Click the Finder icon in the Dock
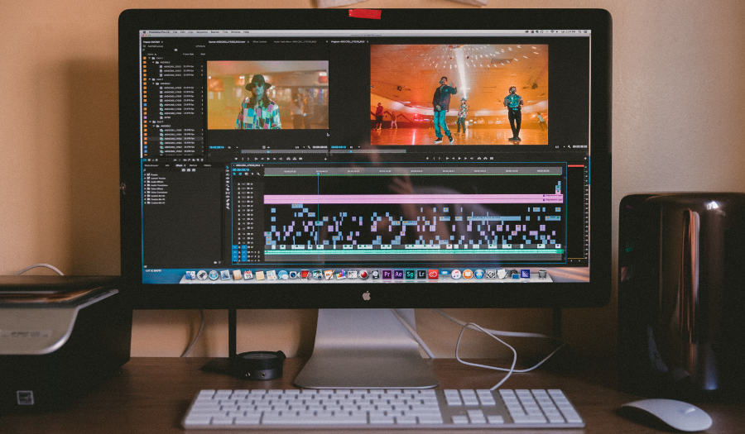This screenshot has width=745, height=434. tap(190, 274)
